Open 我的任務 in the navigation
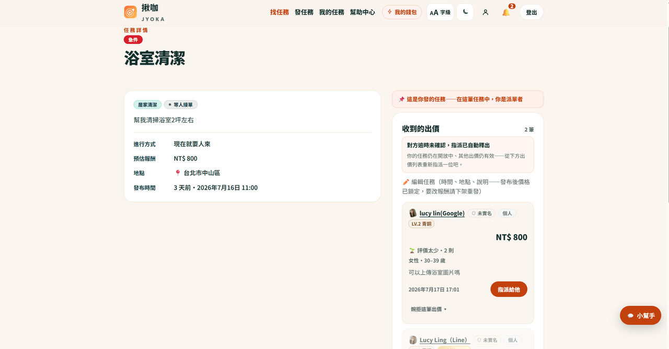The image size is (669, 349). point(332,12)
